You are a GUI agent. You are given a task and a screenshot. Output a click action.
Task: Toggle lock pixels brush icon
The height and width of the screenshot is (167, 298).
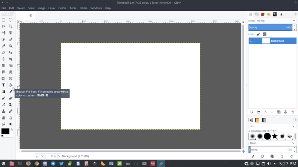(x=258, y=34)
